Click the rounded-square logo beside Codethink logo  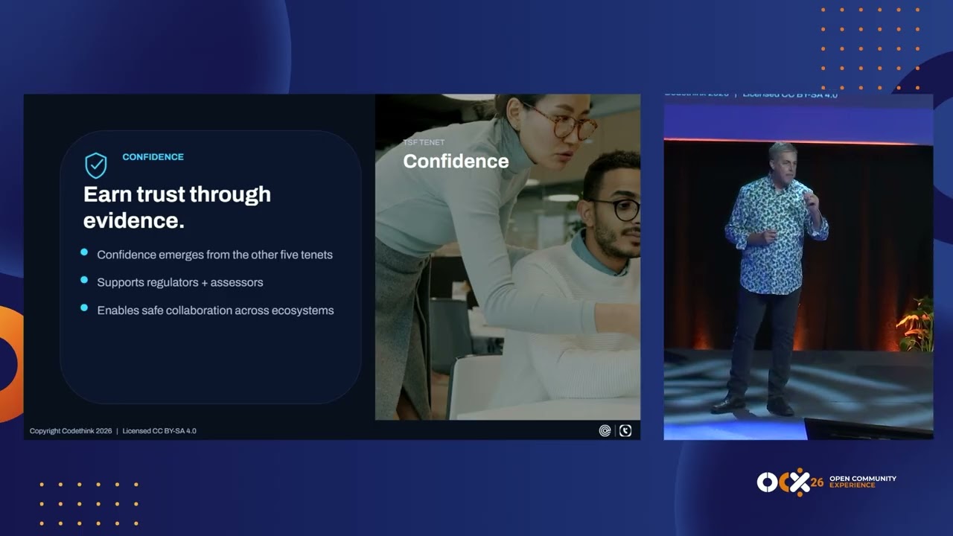coord(625,430)
